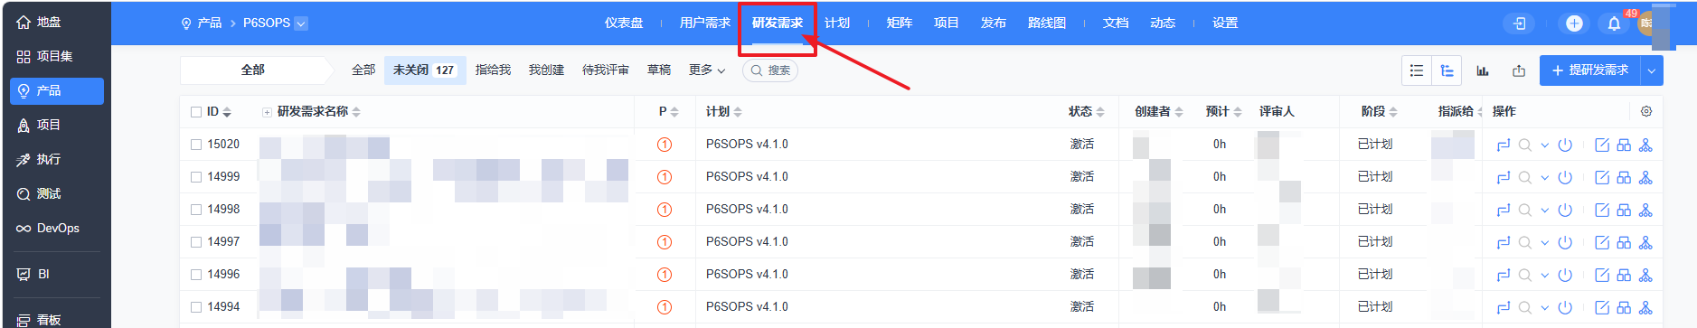Go to 用户需求 tab
The height and width of the screenshot is (328, 1697).
click(704, 23)
